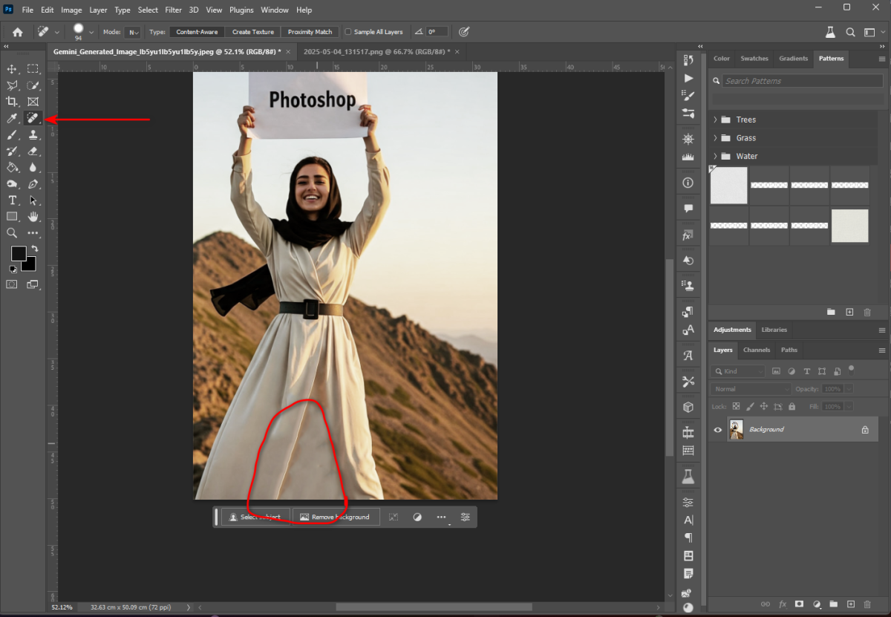Image resolution: width=891 pixels, height=617 pixels.
Task: Select the Pen tool
Action: tap(33, 183)
